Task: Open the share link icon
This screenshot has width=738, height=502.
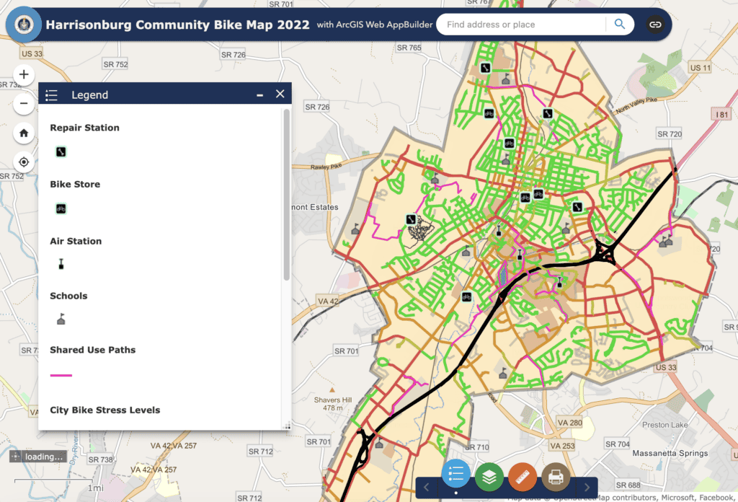Action: pyautogui.click(x=654, y=25)
